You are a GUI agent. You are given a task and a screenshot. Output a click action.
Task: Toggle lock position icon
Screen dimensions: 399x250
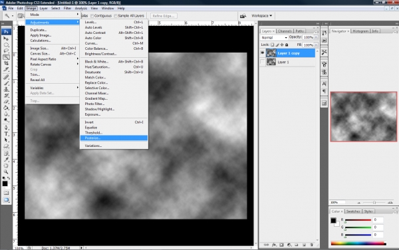pos(282,45)
